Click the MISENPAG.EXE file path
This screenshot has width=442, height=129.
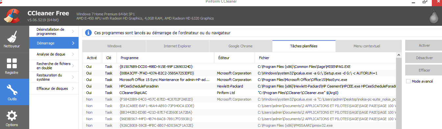tap(304, 67)
